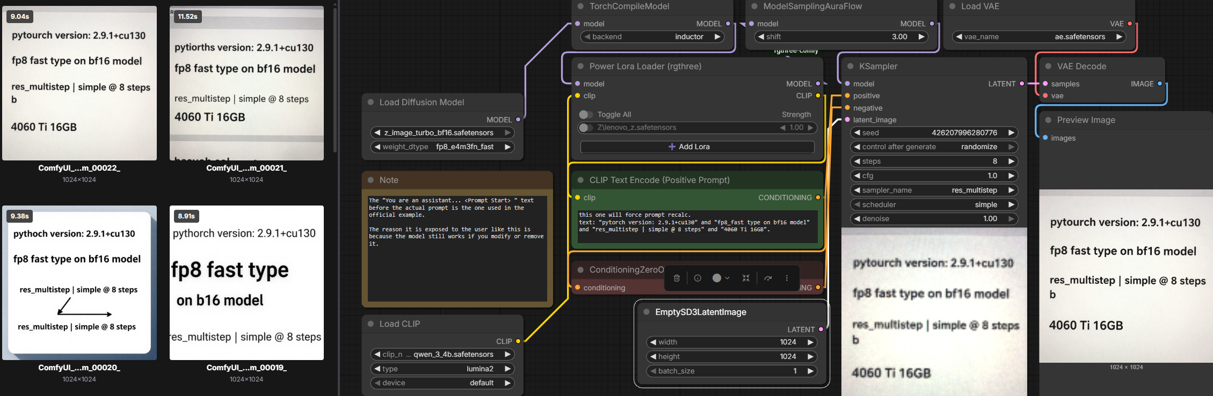Open the ComfyUI_...m_00022_ thumbnail

pos(79,83)
